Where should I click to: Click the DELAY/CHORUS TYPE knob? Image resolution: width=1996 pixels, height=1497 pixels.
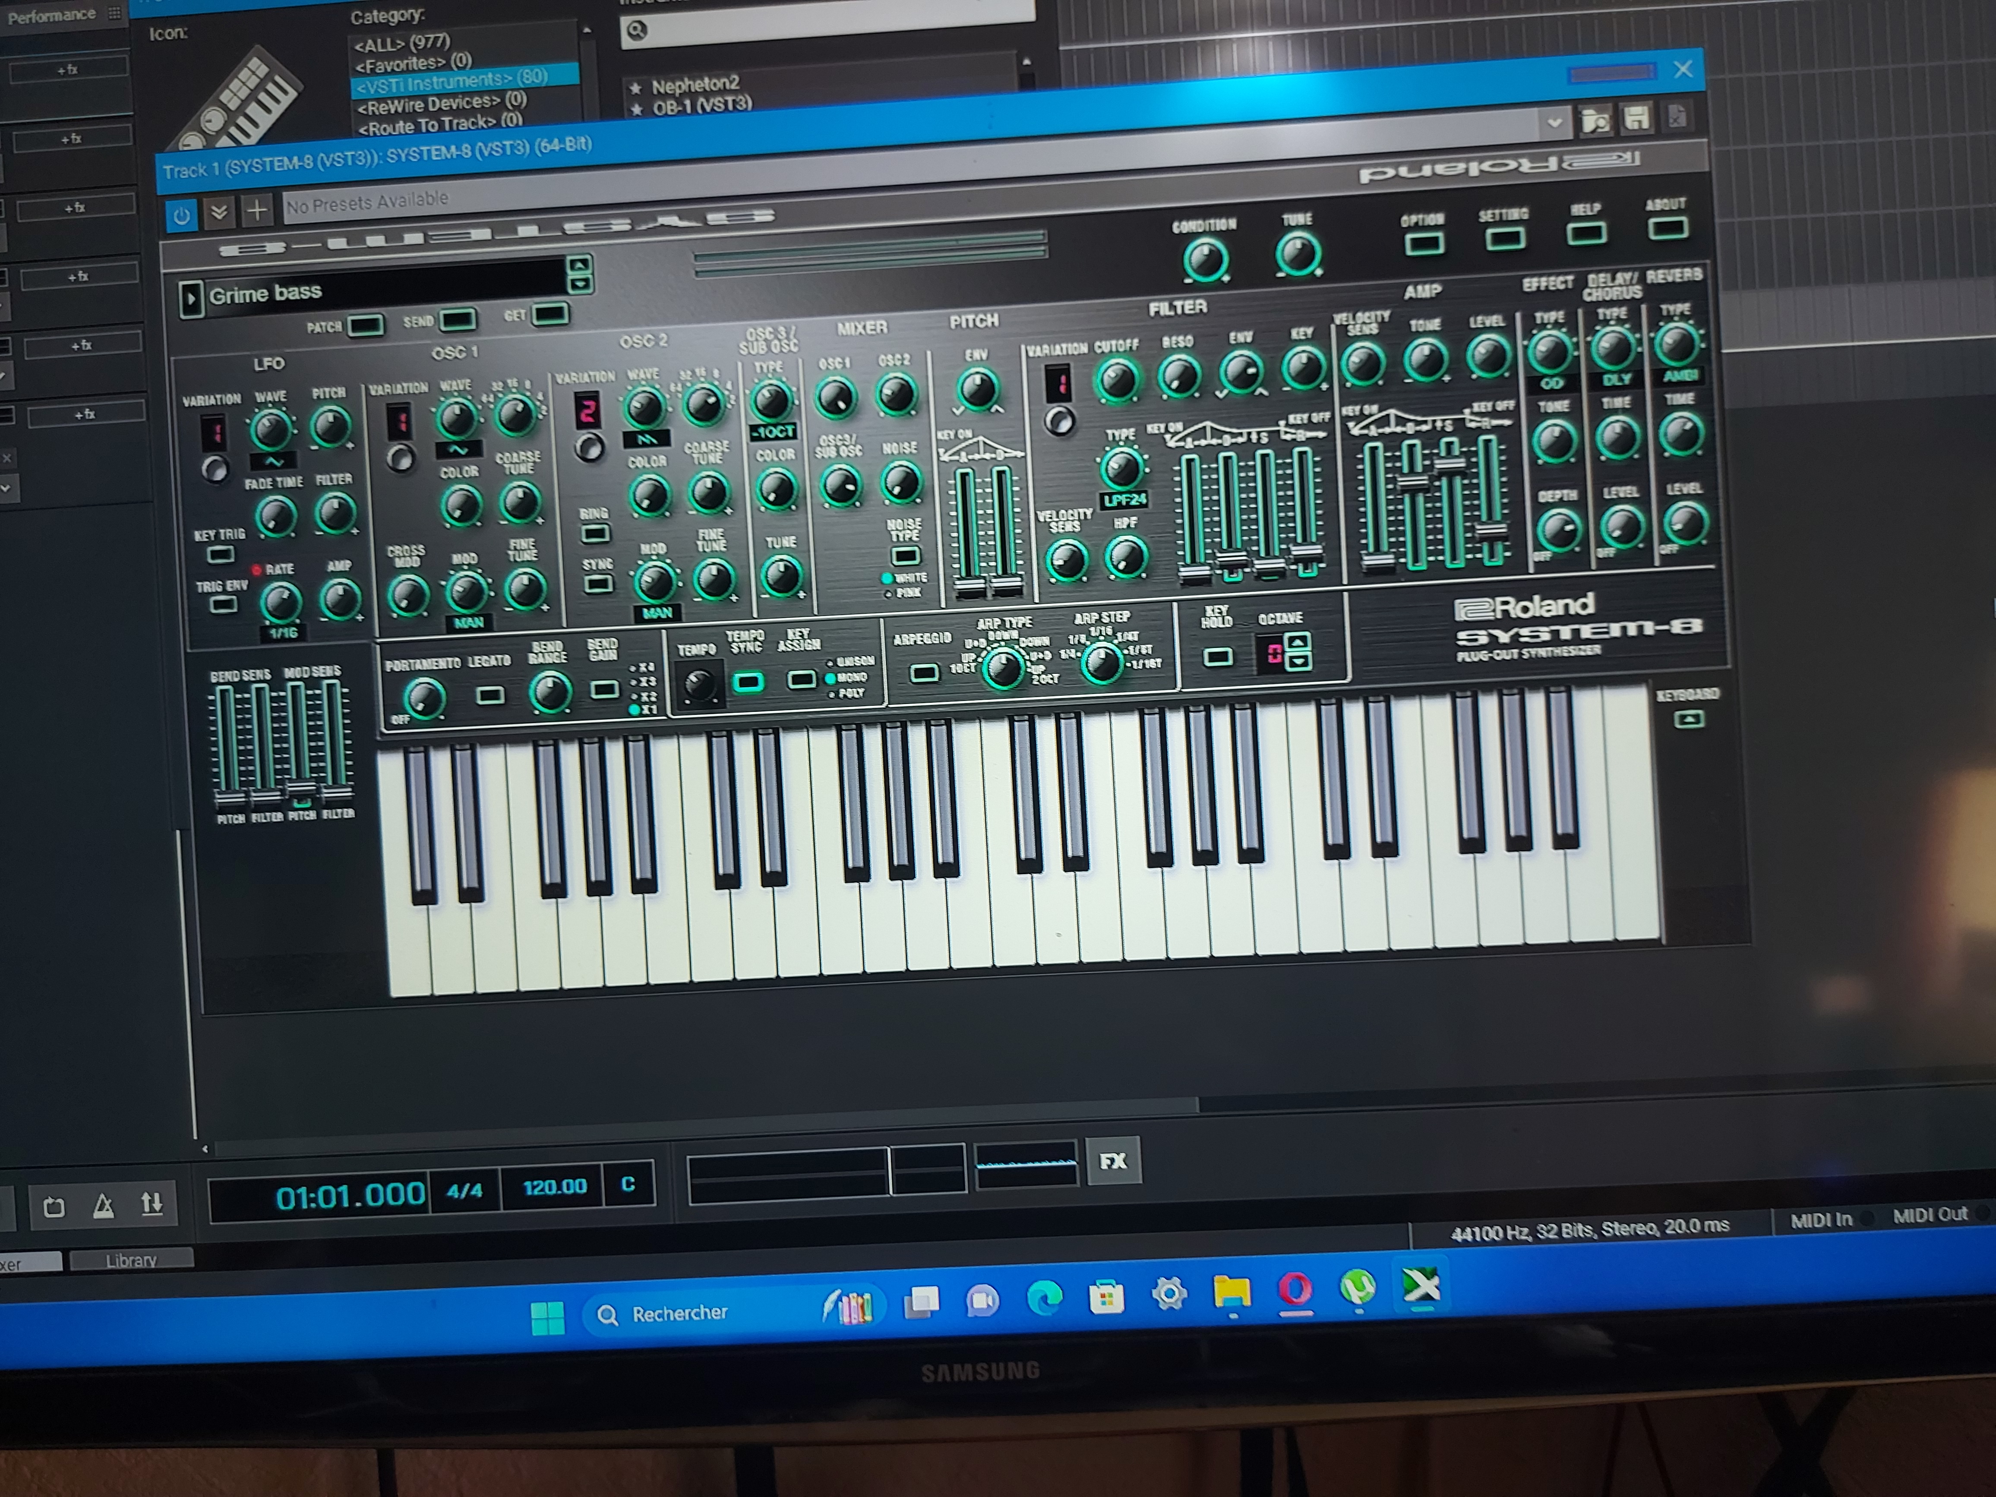click(x=1614, y=348)
